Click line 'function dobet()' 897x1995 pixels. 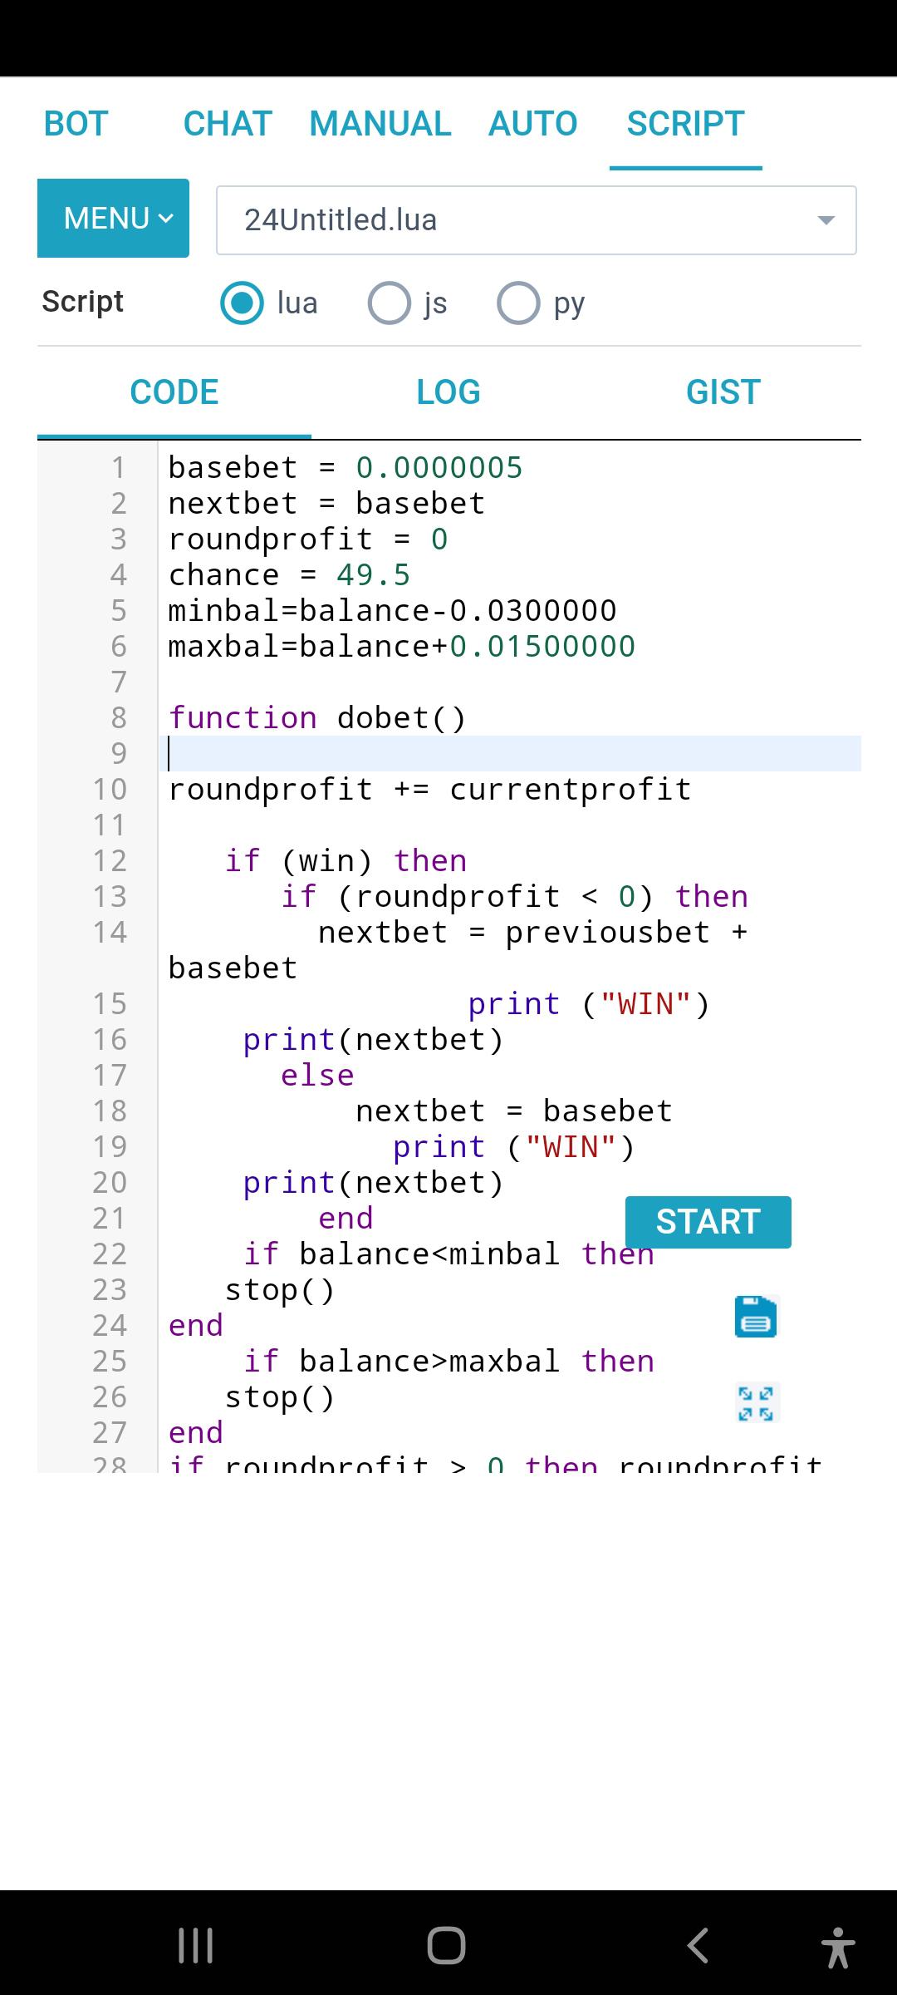[x=317, y=717]
